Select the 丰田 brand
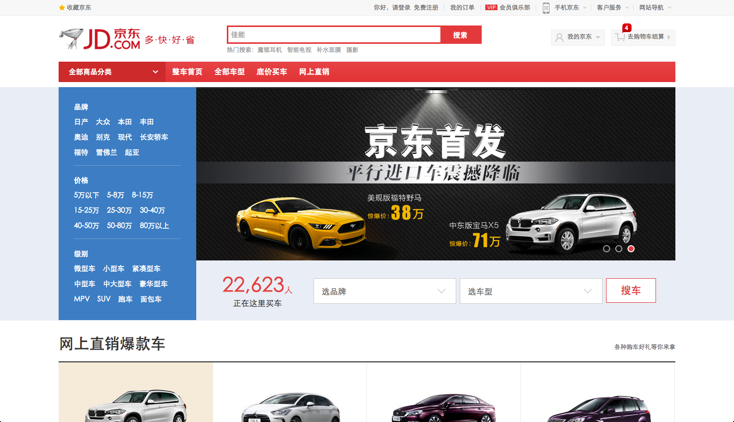This screenshot has height=422, width=734. (x=147, y=122)
